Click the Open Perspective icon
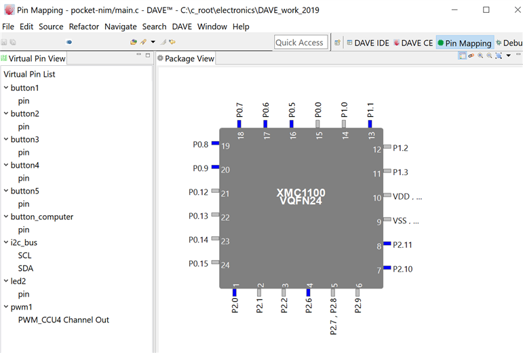The height and width of the screenshot is (353, 523). 338,43
